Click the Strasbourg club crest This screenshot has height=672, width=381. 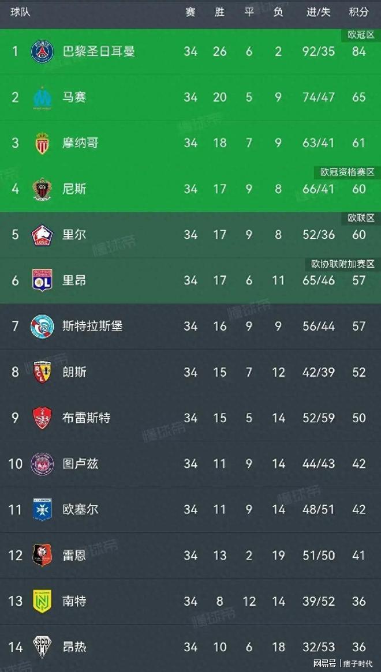point(42,326)
